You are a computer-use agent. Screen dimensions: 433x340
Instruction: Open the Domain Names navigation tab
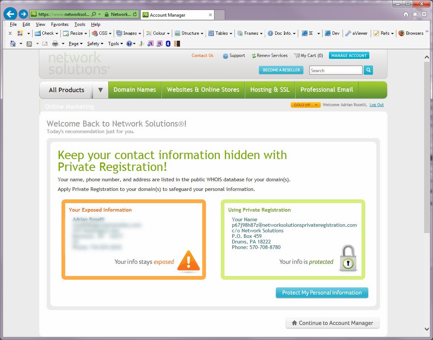click(x=135, y=90)
